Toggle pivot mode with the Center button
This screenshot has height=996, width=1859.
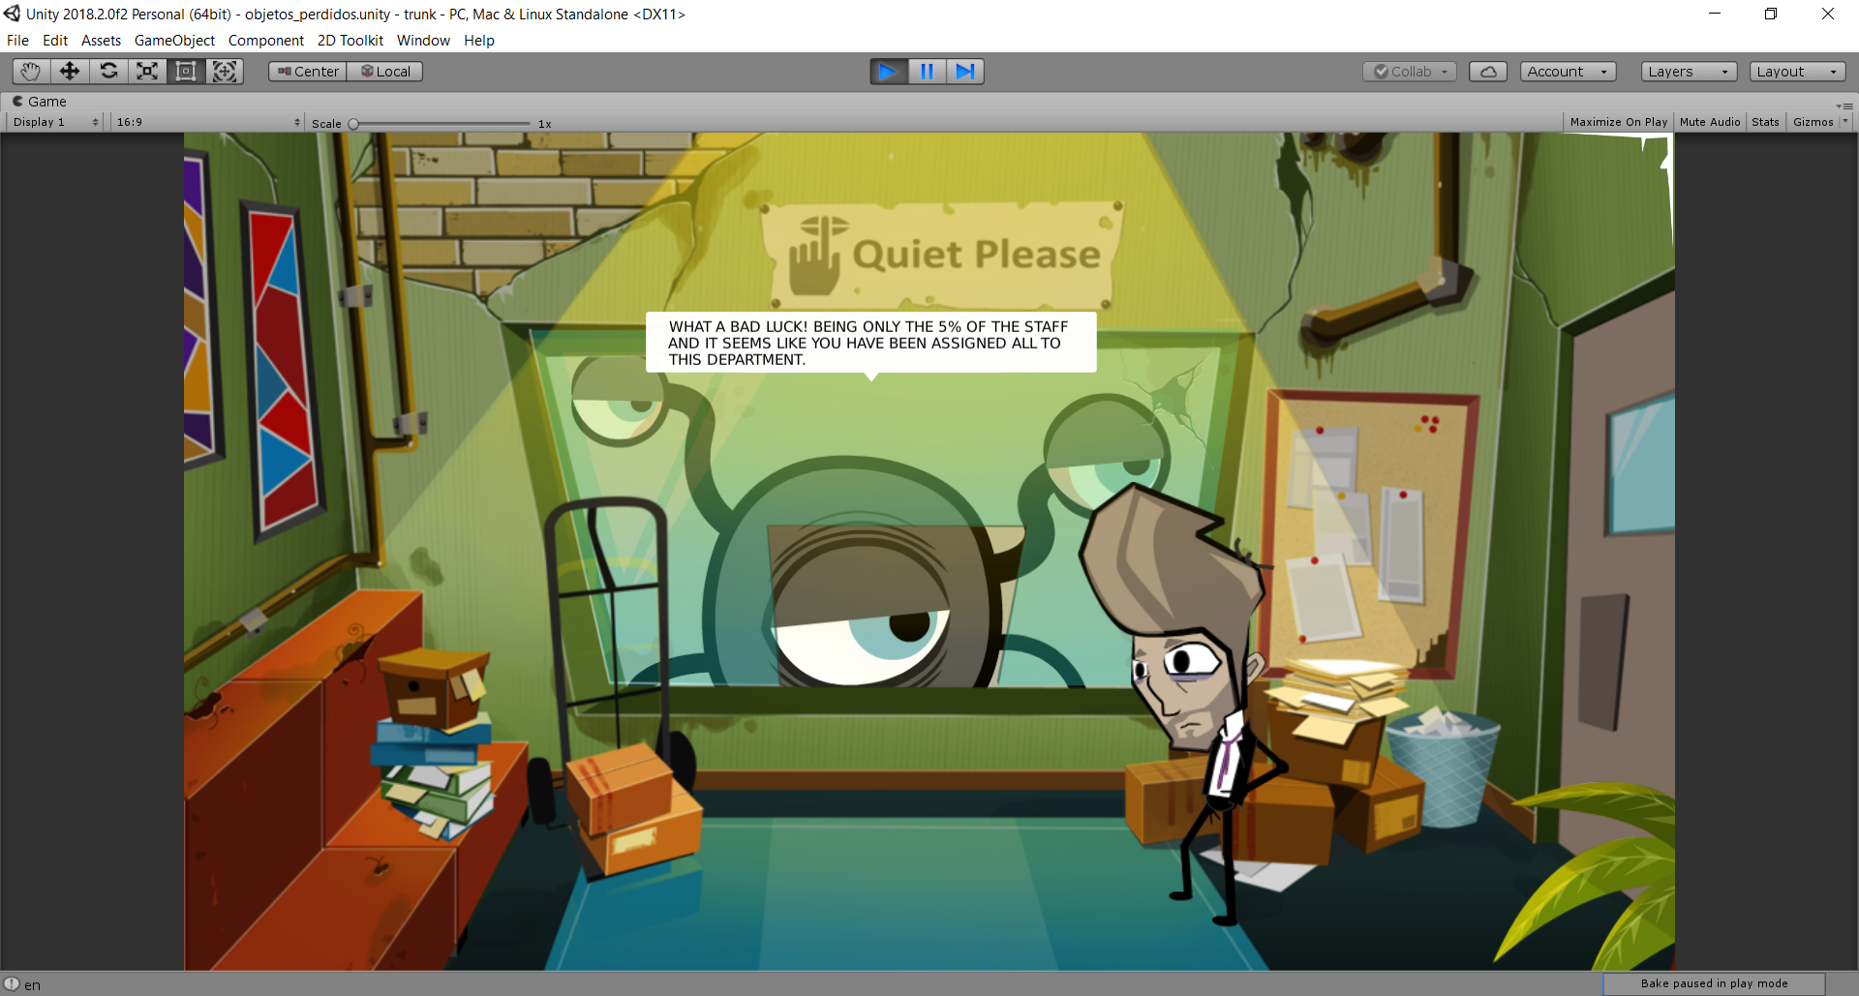(x=308, y=72)
